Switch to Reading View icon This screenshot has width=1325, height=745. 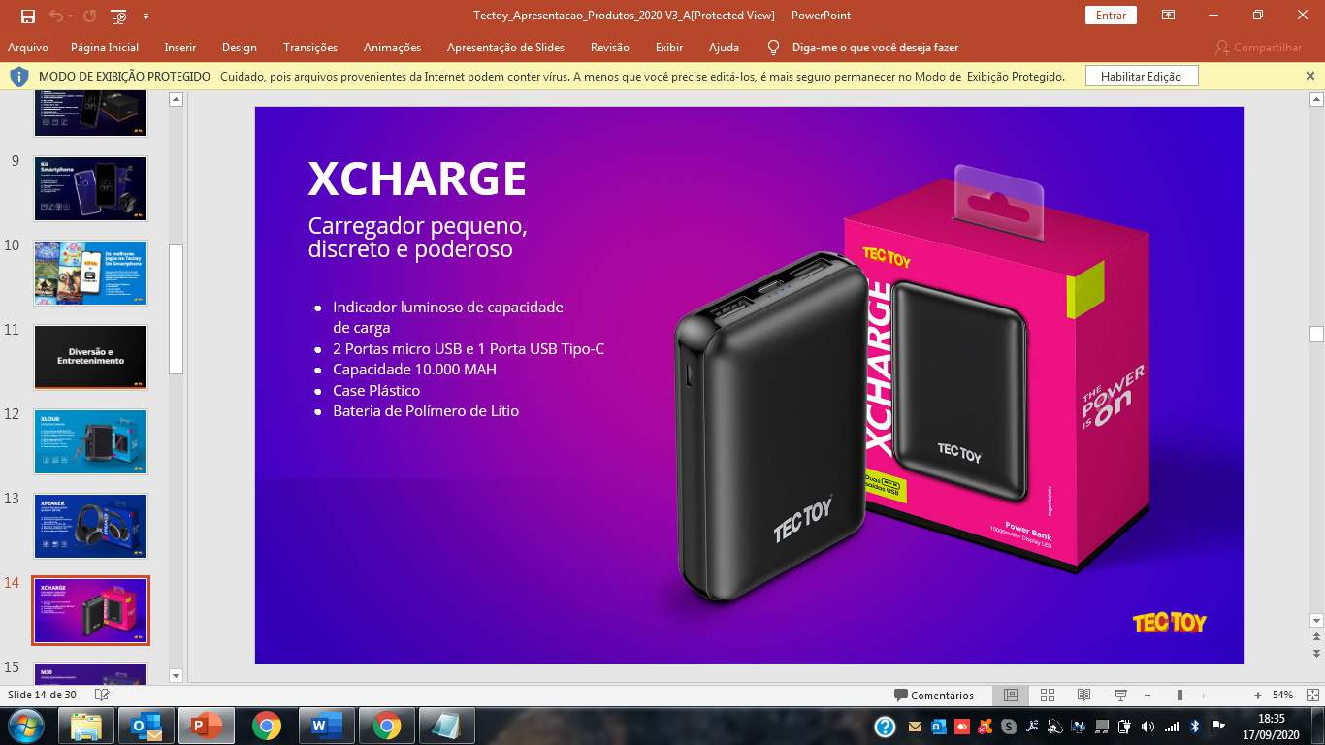[x=1084, y=695]
